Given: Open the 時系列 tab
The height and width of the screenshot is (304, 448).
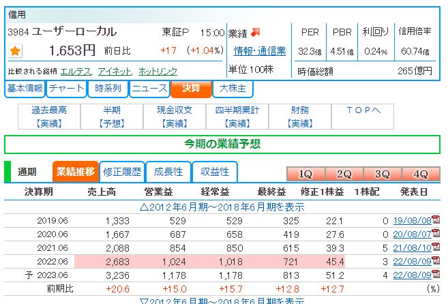Looking at the screenshot, I should pyautogui.click(x=108, y=89).
